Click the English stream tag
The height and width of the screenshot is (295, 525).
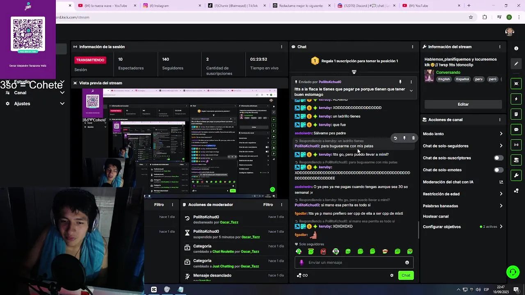443,79
